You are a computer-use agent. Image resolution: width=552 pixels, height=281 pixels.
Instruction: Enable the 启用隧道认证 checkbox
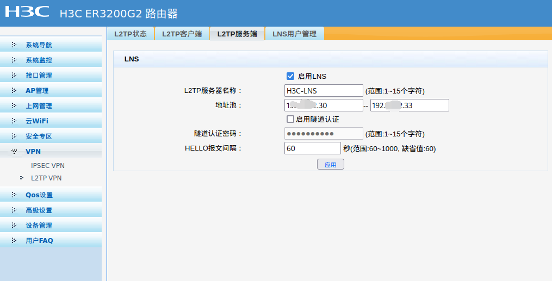(290, 119)
